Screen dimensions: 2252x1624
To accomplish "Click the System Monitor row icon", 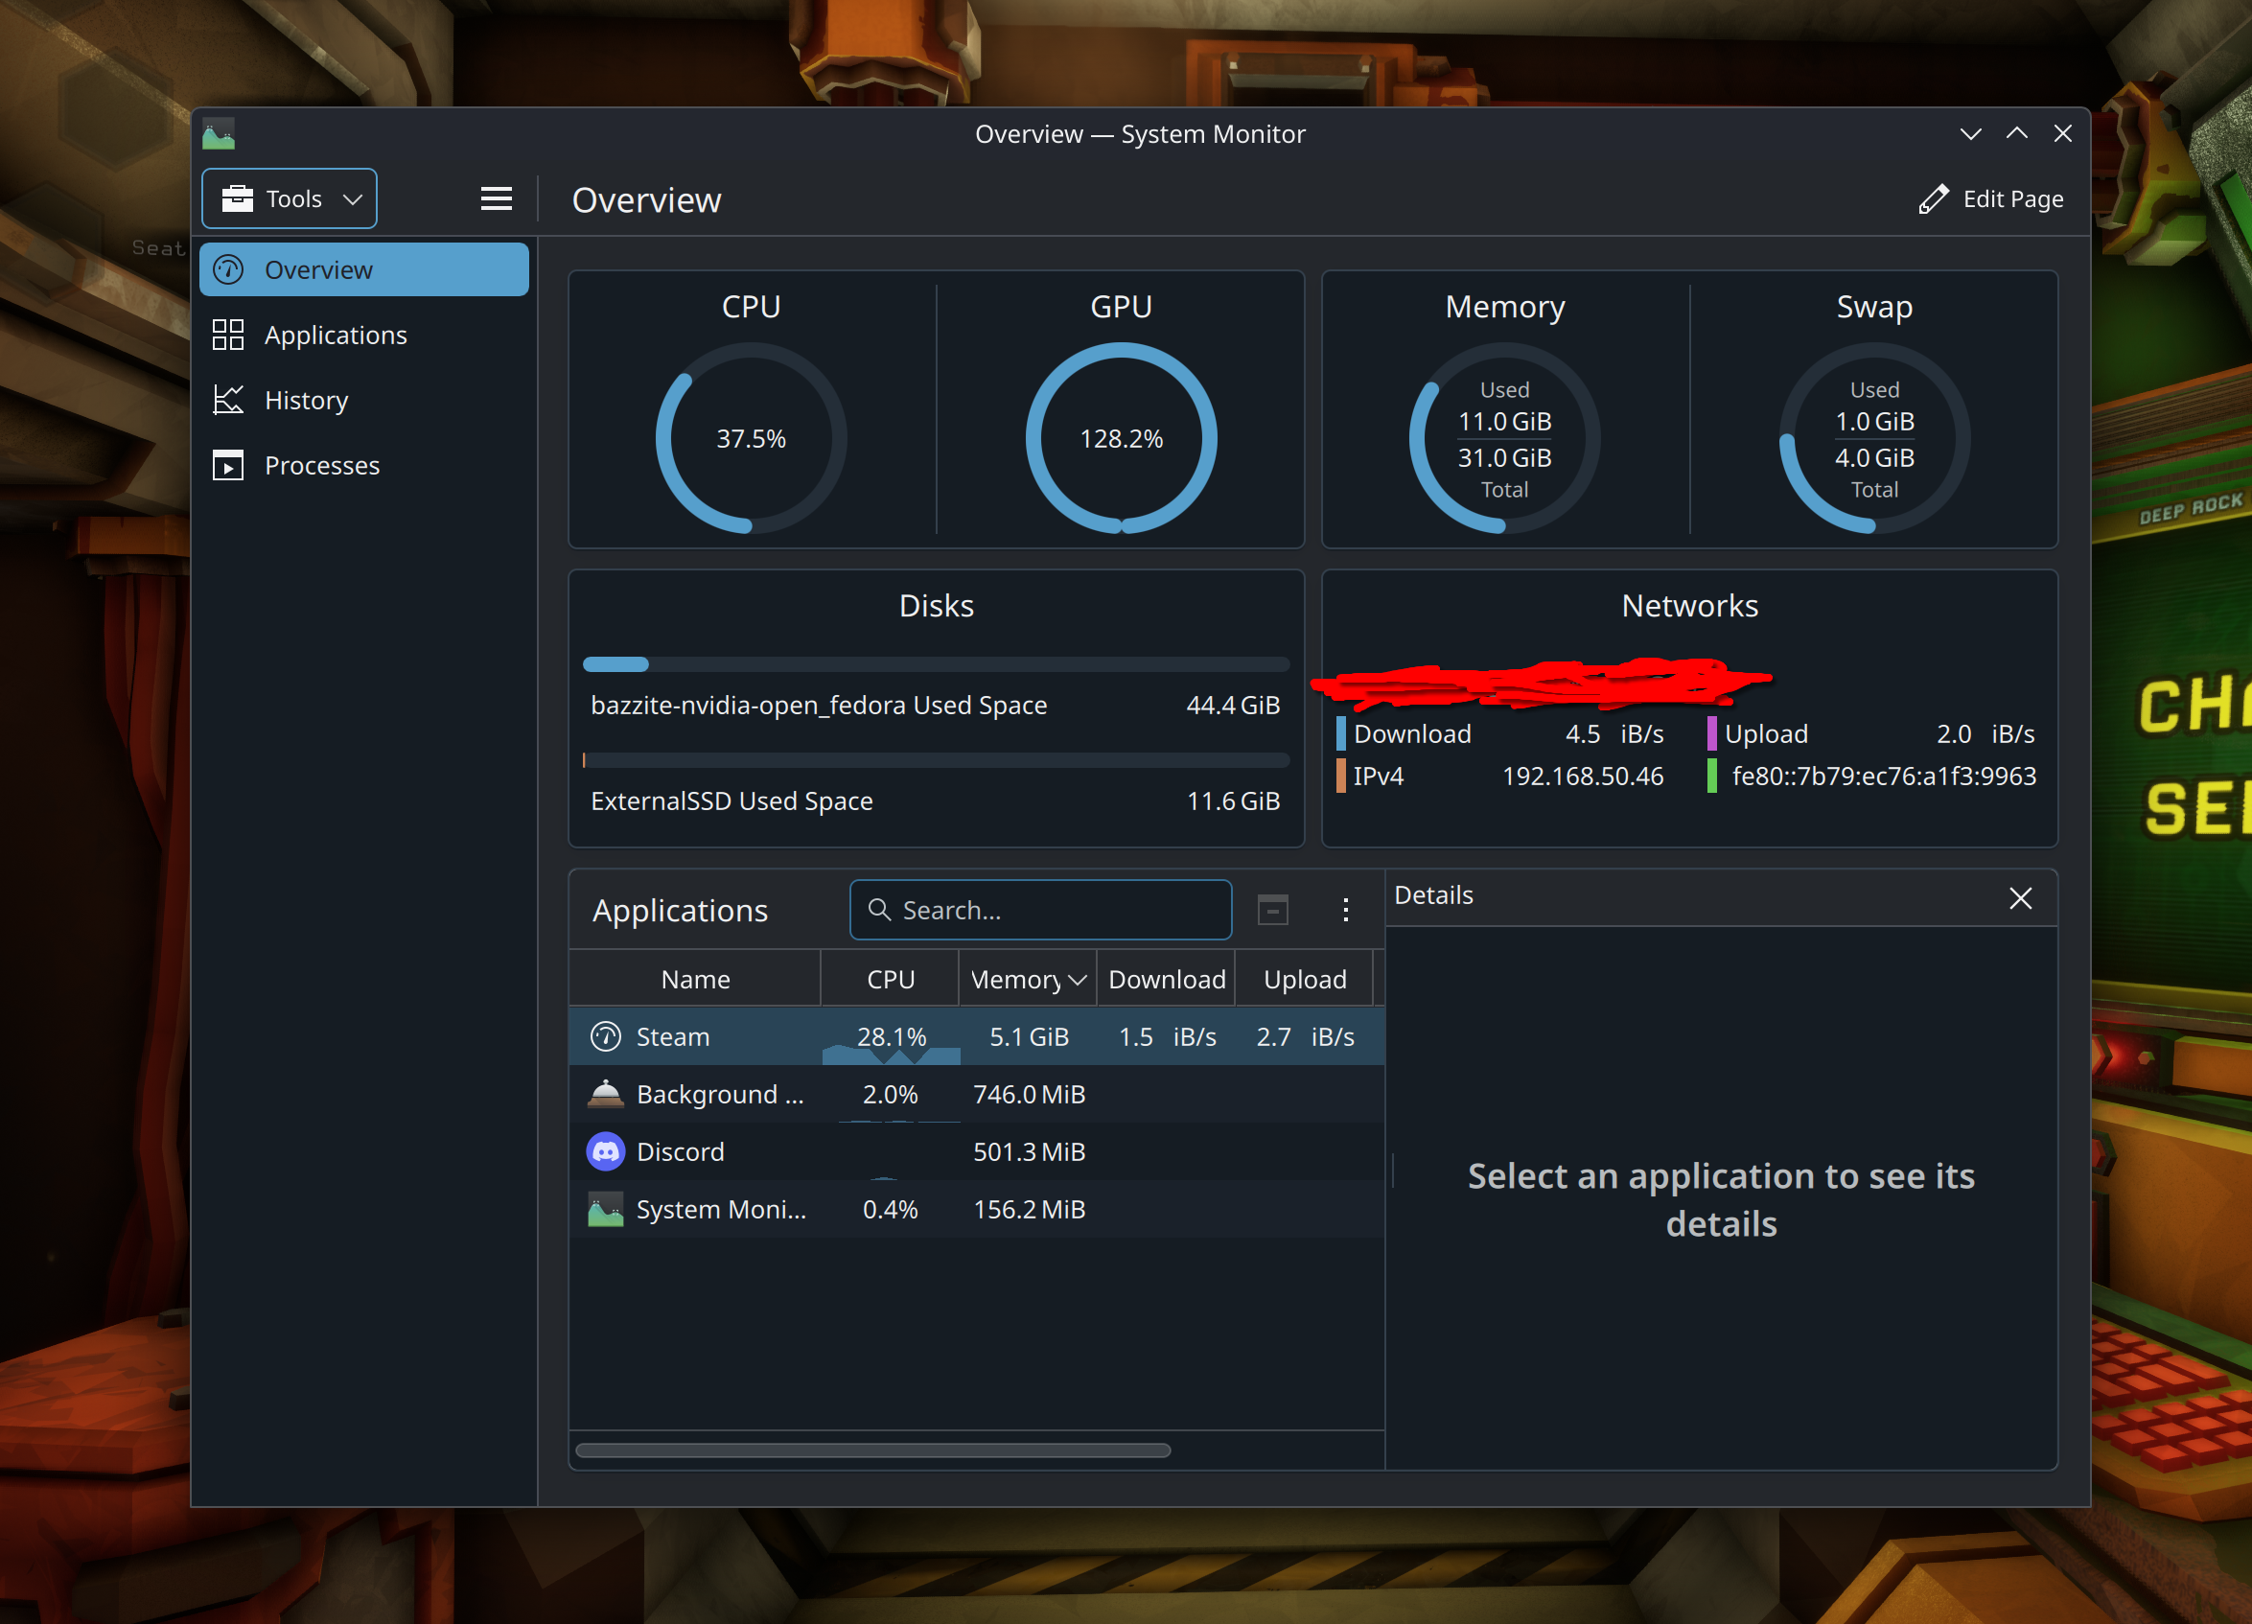I will (x=605, y=1209).
